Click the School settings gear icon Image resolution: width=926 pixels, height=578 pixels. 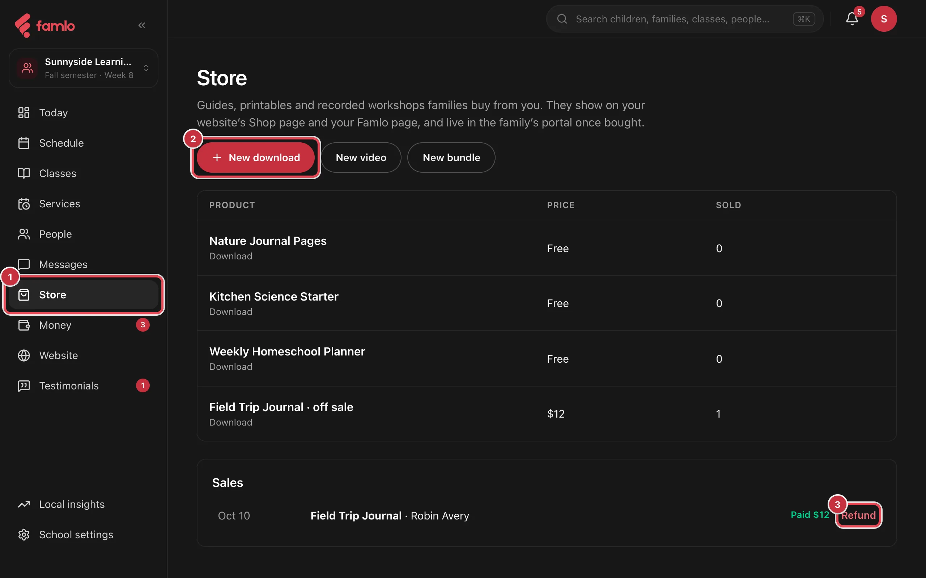click(x=24, y=534)
